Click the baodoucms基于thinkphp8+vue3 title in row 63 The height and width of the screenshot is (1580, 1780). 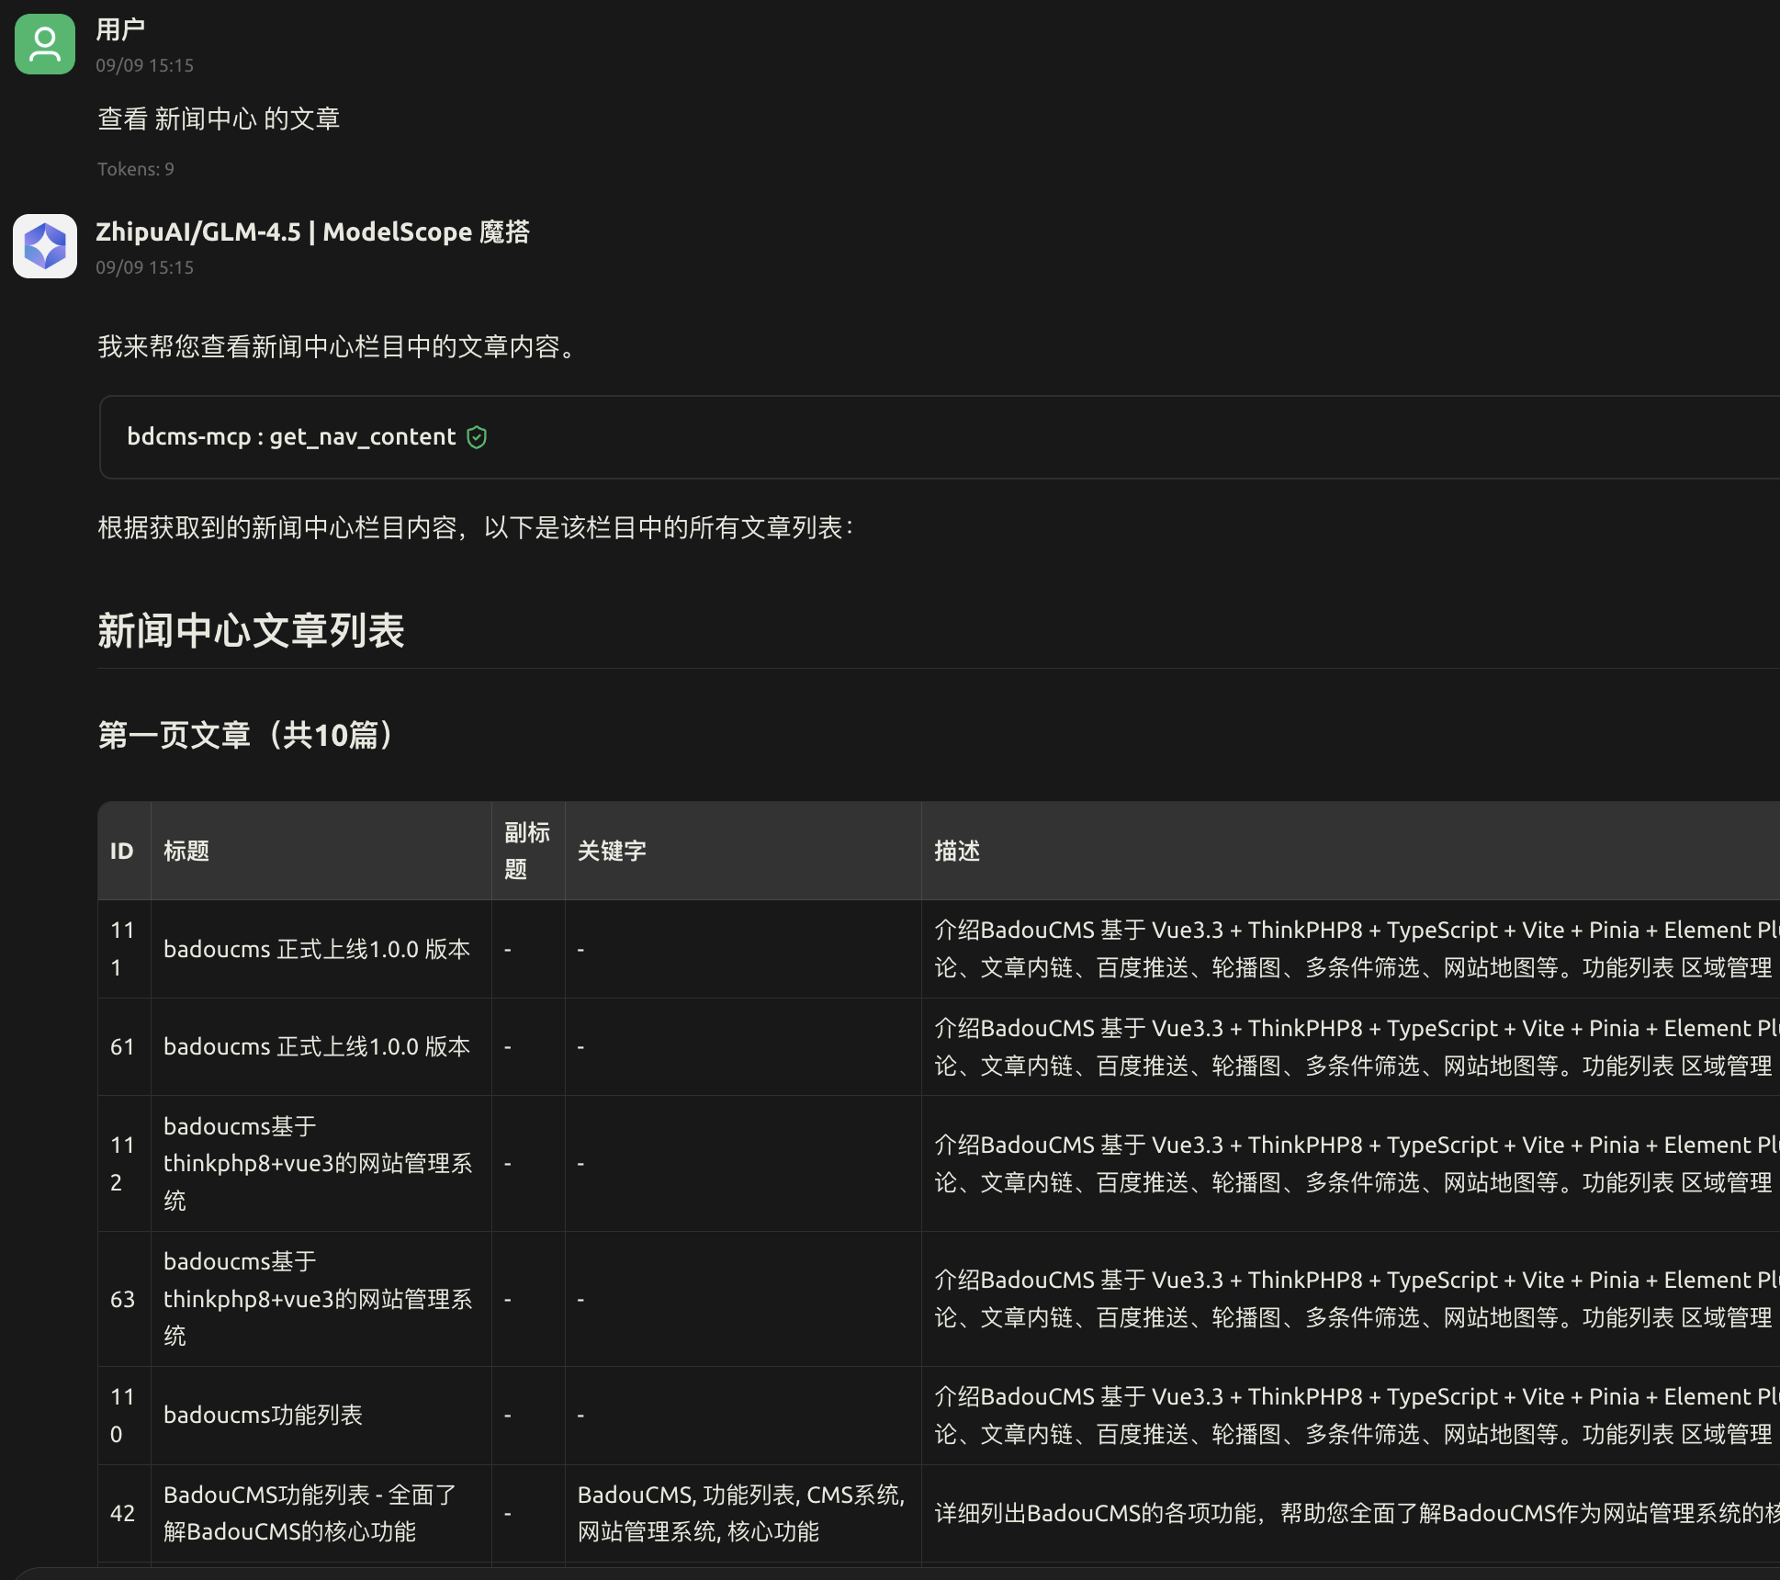[318, 1299]
